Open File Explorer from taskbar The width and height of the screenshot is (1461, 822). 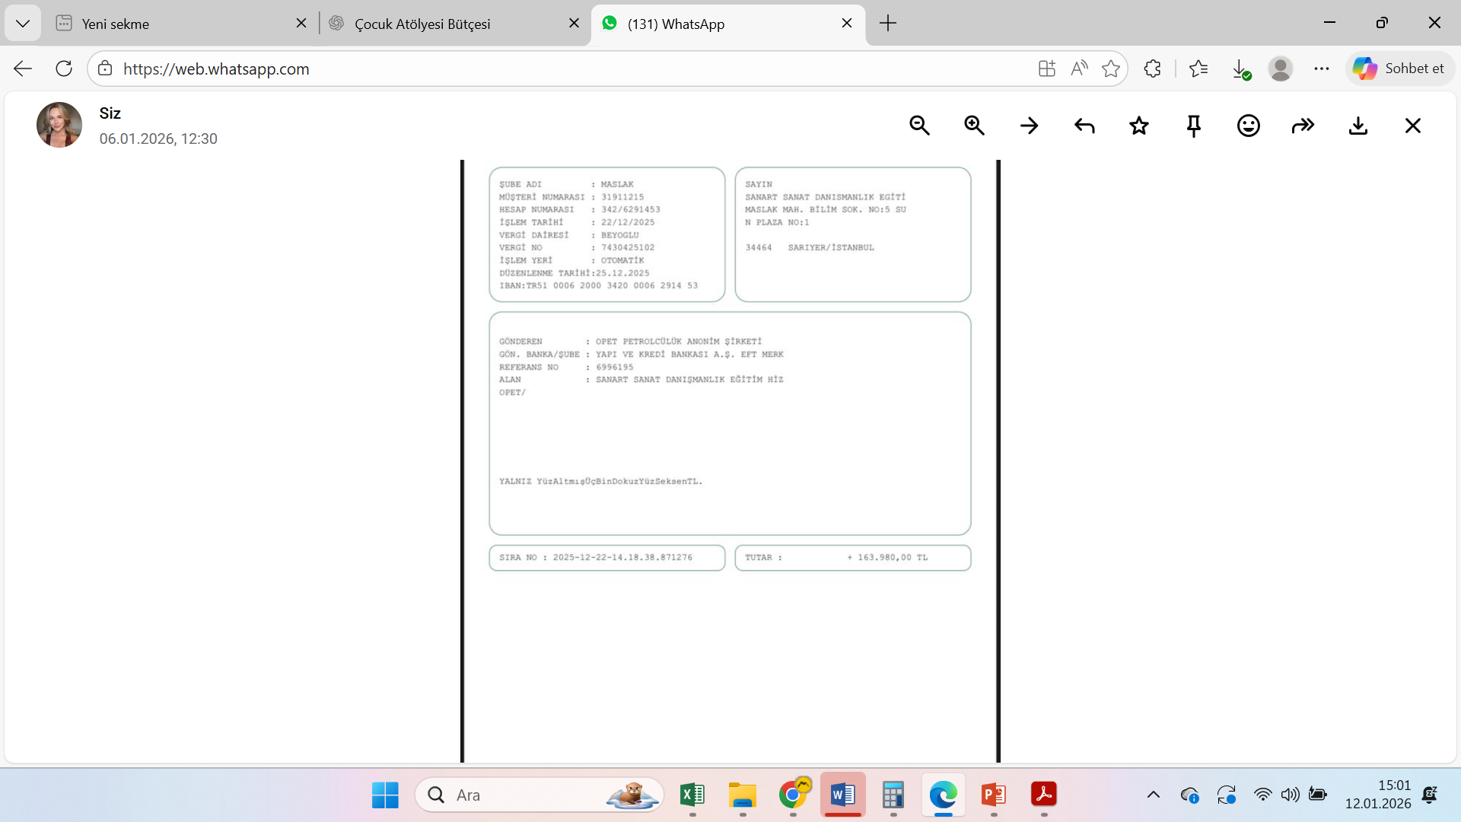tap(742, 795)
